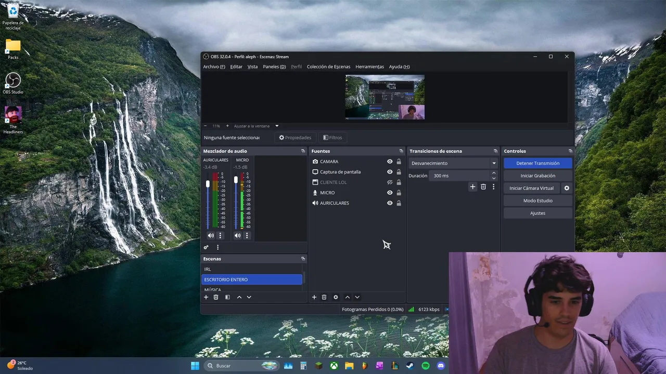Open Colección de Escenas menu
Screen dimensions: 666x374
(328, 66)
